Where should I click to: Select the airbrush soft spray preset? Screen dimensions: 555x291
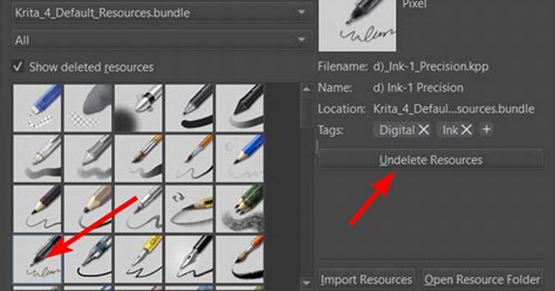point(139,108)
